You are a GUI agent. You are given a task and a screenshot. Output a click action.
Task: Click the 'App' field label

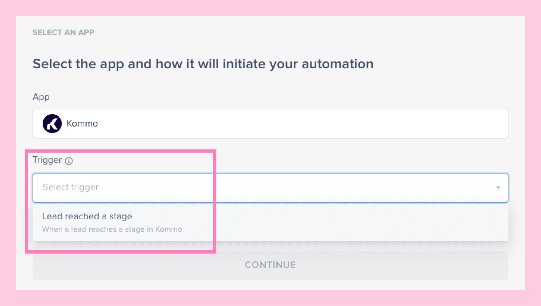click(41, 97)
